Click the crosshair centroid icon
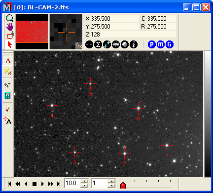213x193 pixels. point(89,44)
